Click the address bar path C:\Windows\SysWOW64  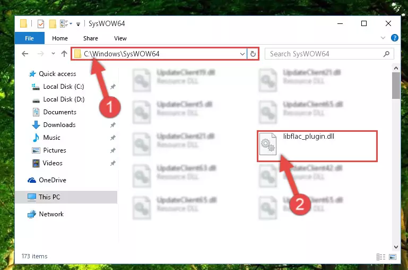click(121, 54)
